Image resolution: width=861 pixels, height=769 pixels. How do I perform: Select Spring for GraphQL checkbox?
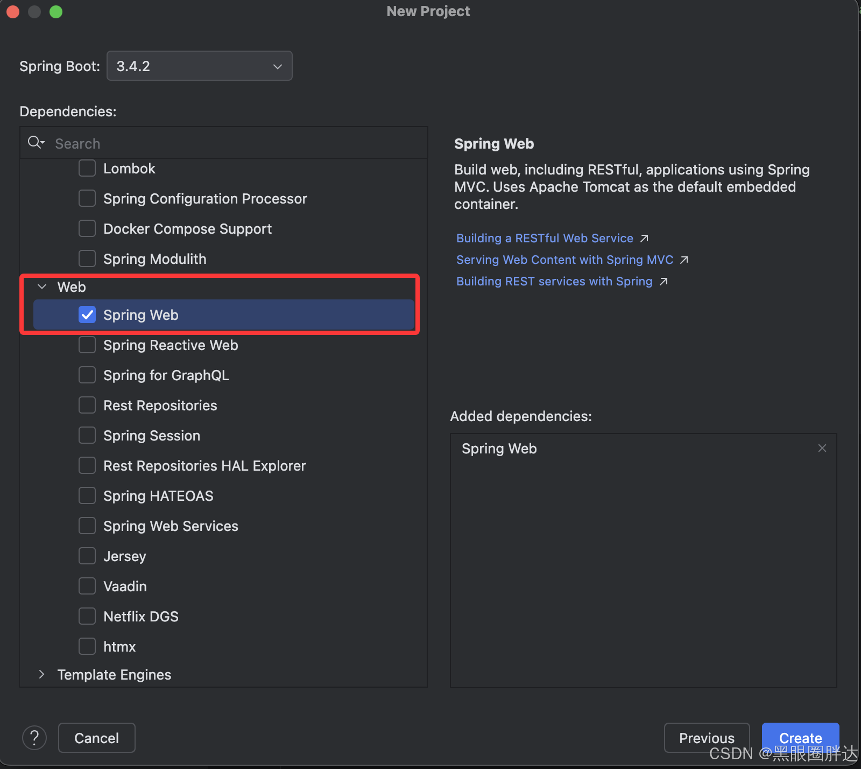(87, 375)
